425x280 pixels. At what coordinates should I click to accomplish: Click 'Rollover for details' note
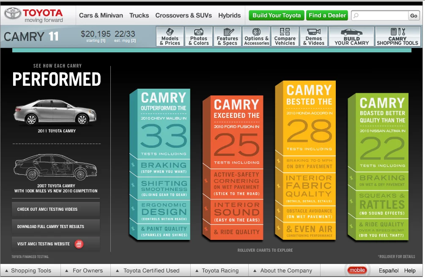click(397, 257)
